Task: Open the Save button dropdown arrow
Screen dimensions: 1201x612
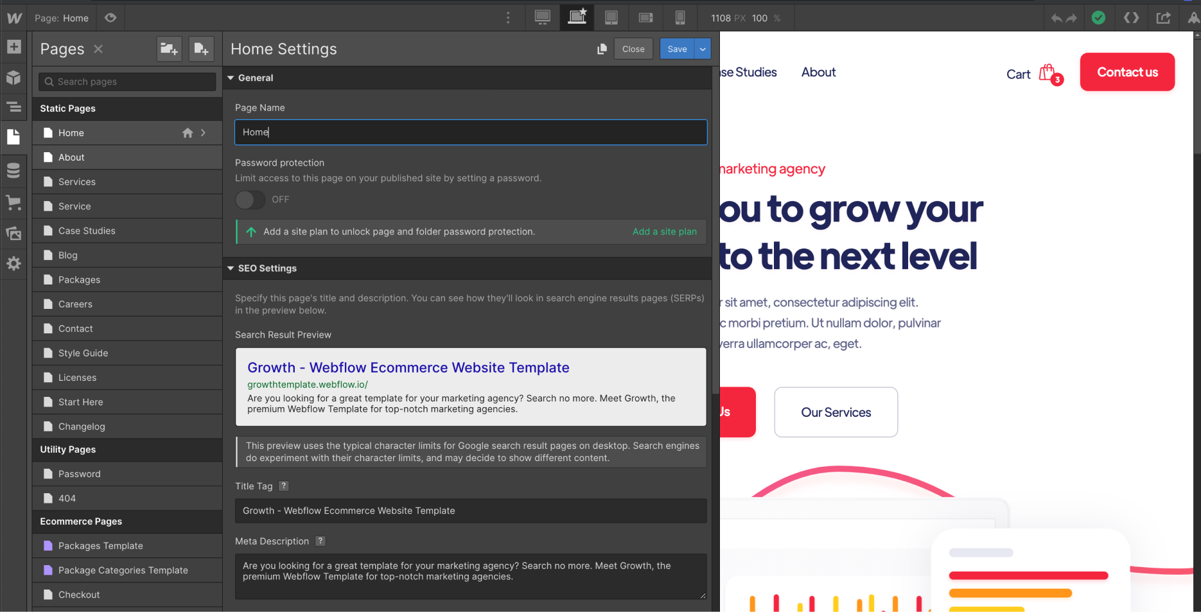Action: click(703, 48)
